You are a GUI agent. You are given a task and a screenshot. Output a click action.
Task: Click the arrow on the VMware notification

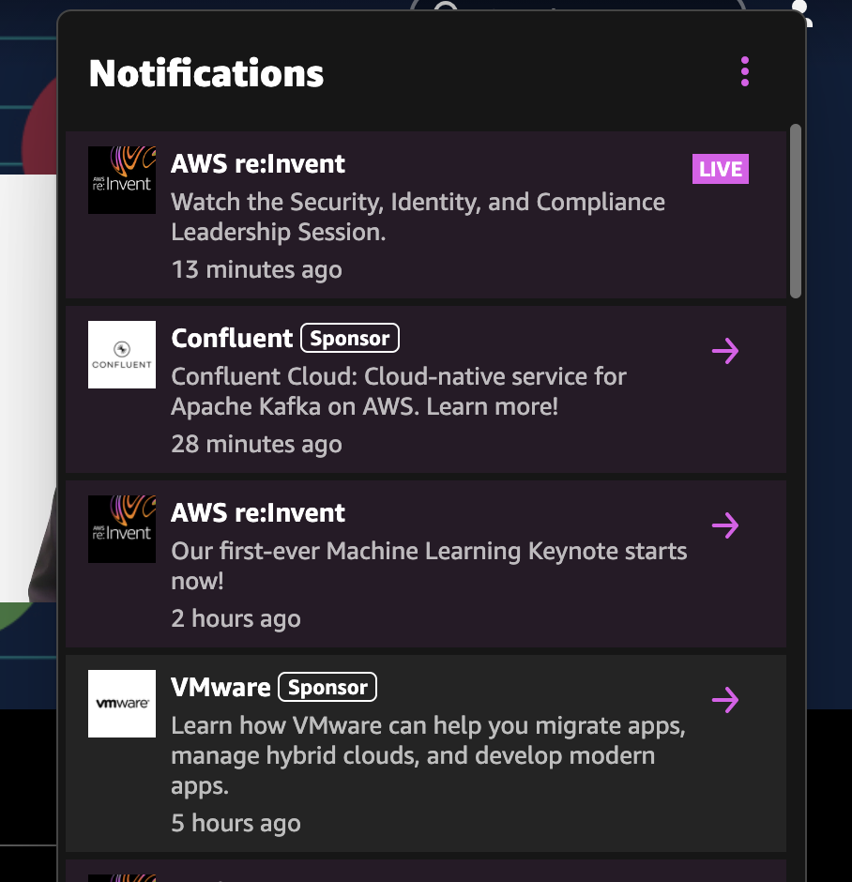click(725, 700)
